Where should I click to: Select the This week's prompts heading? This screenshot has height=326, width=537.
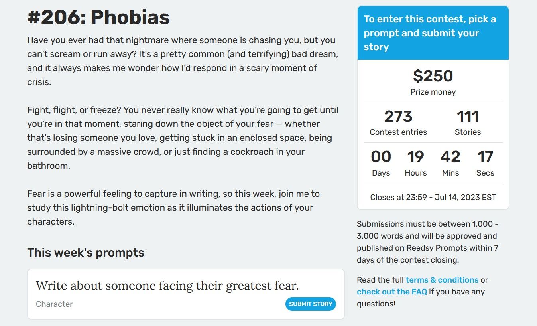coord(86,252)
